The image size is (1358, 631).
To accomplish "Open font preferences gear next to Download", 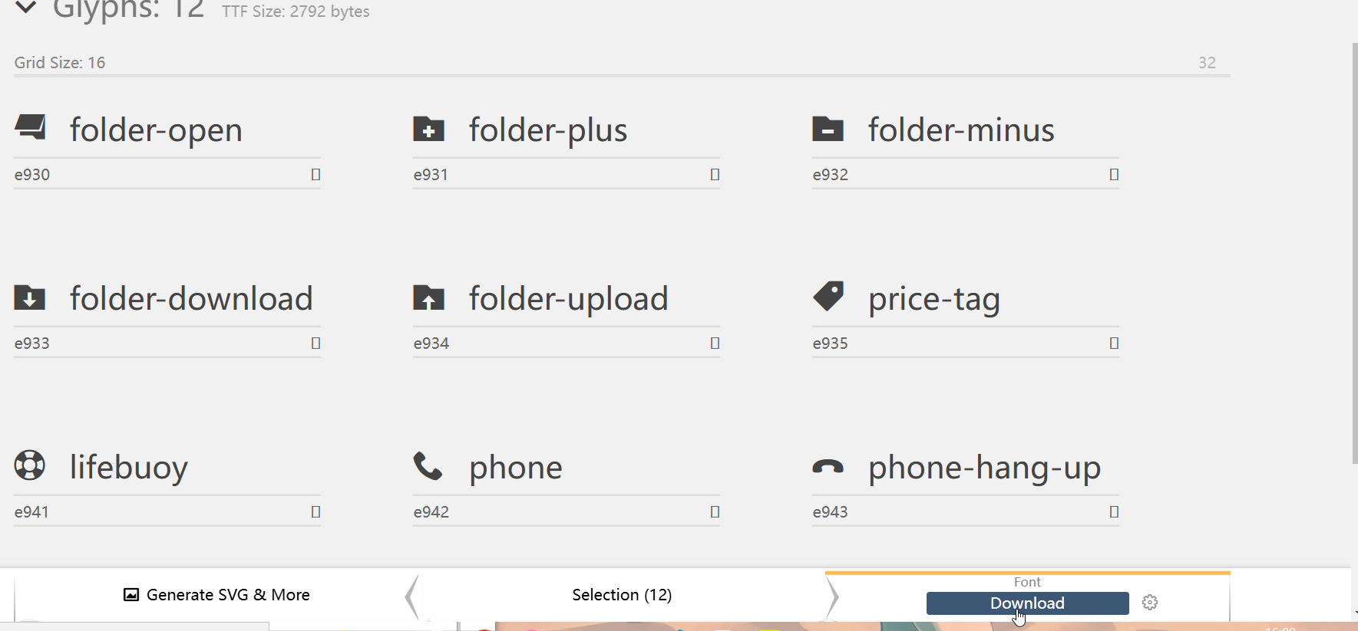I will point(1149,603).
